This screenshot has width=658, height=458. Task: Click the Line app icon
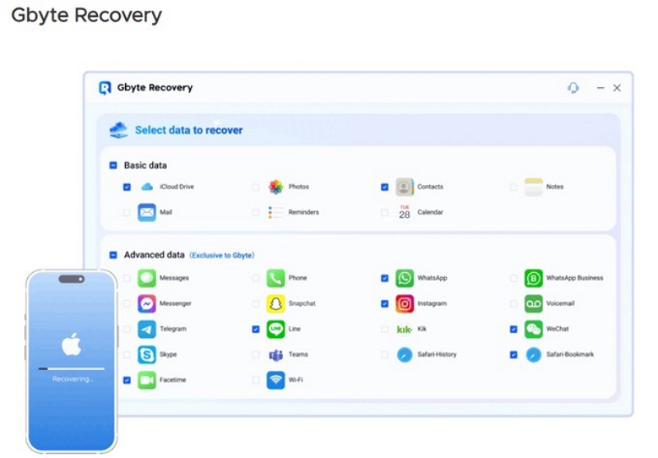(276, 329)
